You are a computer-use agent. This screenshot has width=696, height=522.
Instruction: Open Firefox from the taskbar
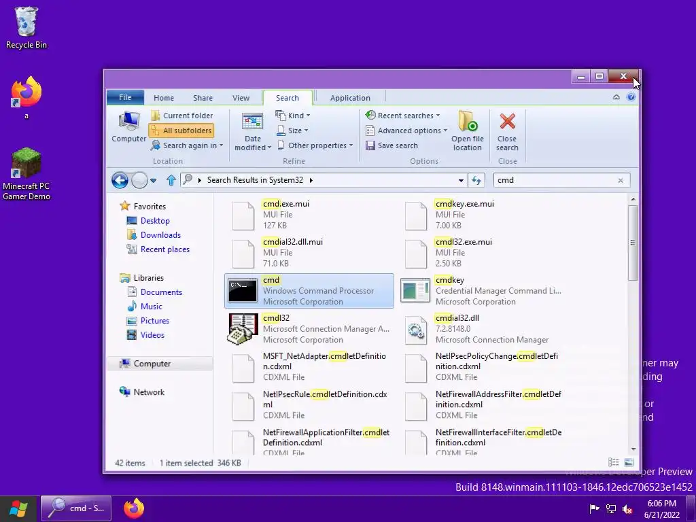[x=134, y=508]
